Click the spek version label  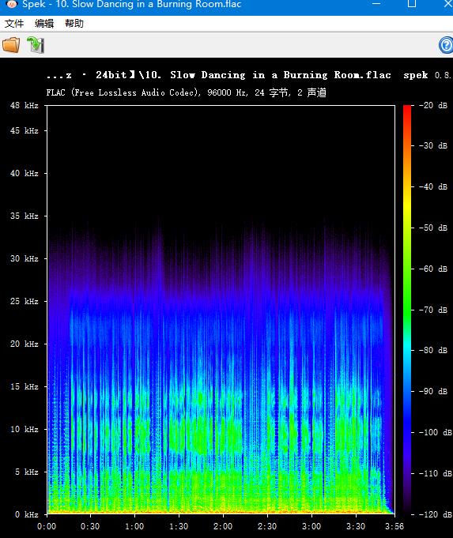[x=428, y=75]
